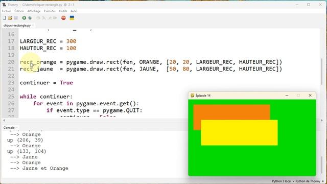Screen dimensions: 327x184
Task: Click the value 300 on line 17
Action: [x=72, y=41]
